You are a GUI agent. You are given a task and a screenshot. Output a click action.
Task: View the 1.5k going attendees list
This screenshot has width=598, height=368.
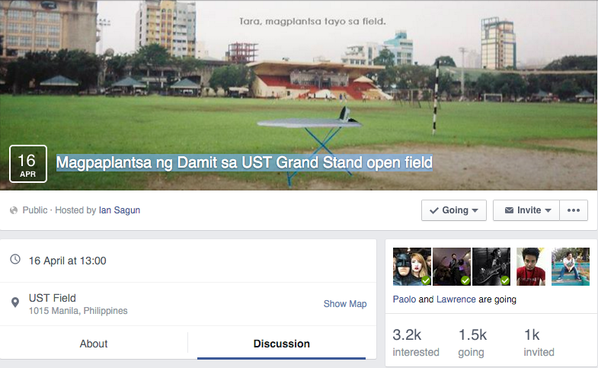[472, 342]
